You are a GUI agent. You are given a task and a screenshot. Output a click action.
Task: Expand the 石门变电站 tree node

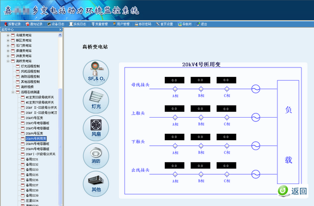pyautogui.click(x=8, y=45)
